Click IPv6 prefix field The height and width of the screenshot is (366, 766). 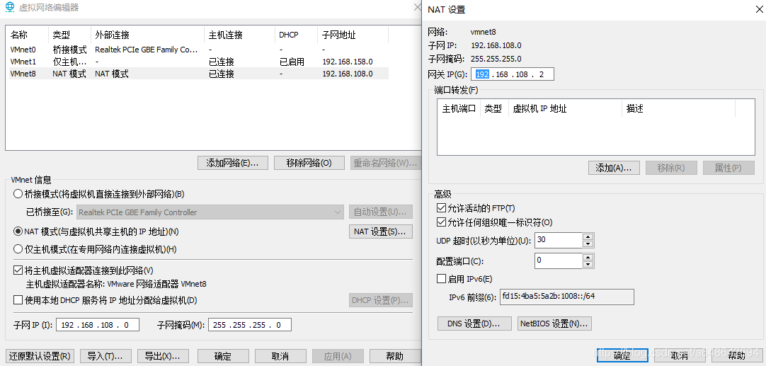click(566, 297)
